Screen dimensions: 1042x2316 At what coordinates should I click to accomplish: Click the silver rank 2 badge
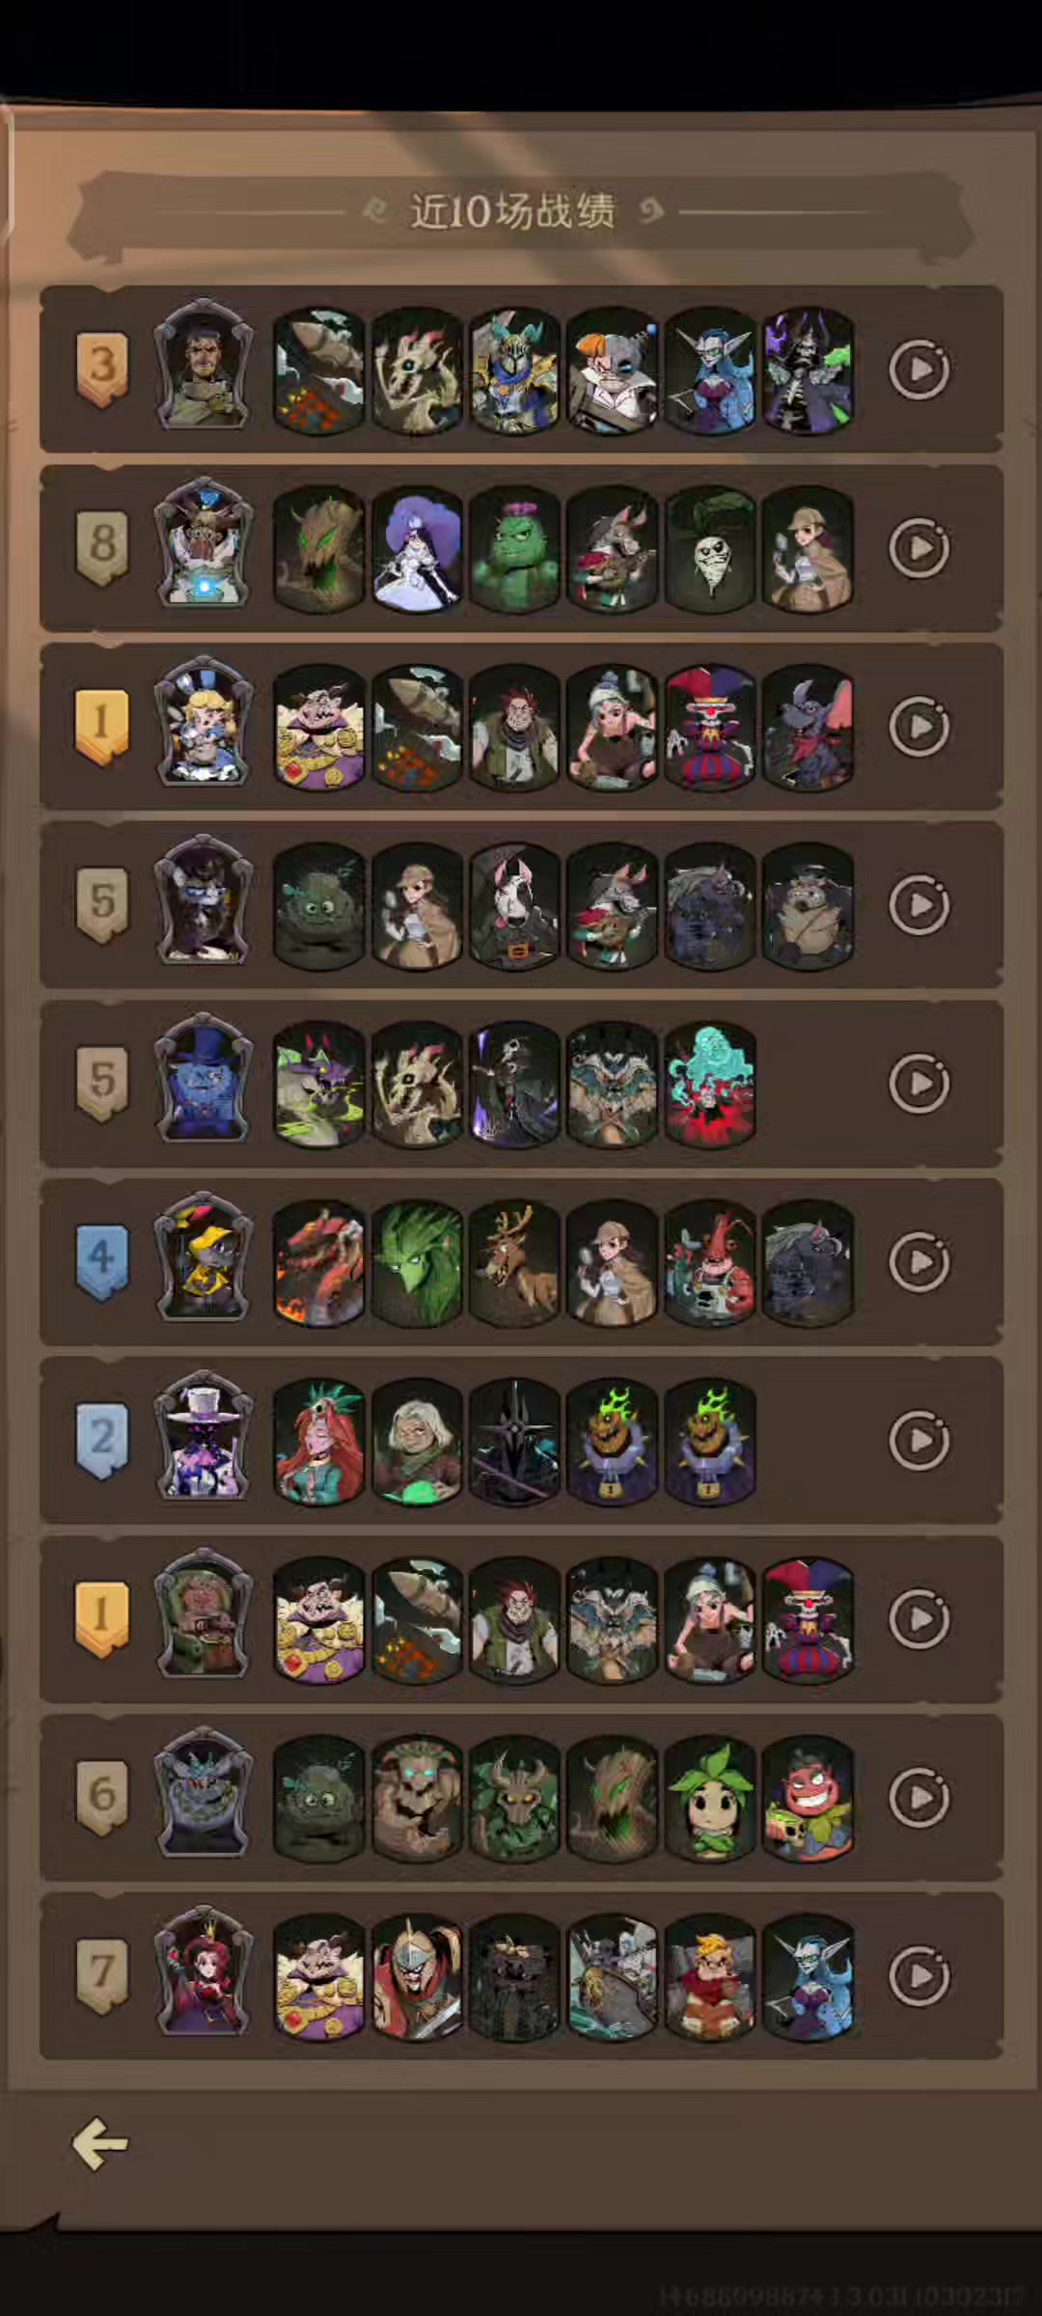tap(102, 1441)
